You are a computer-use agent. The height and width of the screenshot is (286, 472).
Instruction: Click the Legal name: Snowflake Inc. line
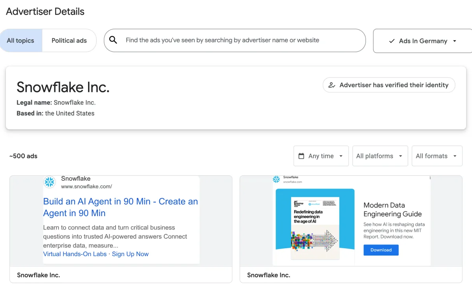coord(56,103)
